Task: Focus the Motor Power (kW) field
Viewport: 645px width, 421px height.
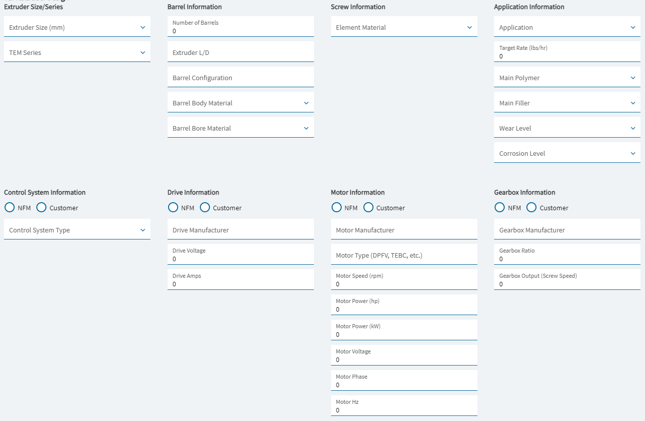Action: 404,330
